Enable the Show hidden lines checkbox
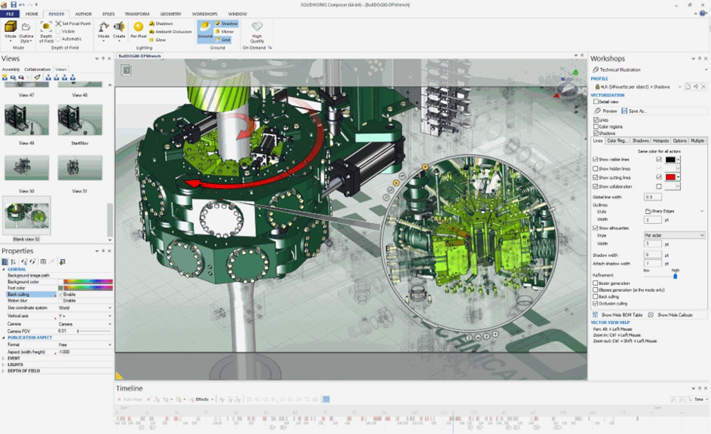This screenshot has height=434, width=711. click(596, 169)
